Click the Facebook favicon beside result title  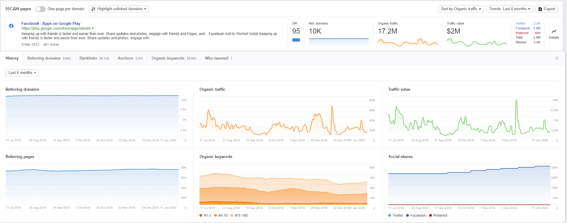[x=11, y=26]
